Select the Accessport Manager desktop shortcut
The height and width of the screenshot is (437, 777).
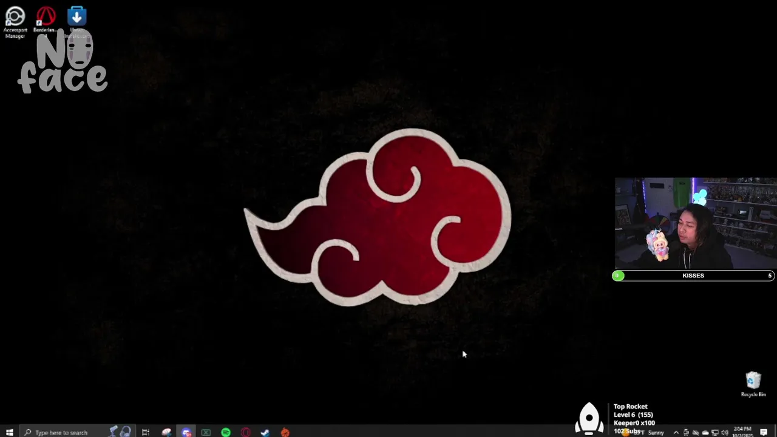point(15,22)
